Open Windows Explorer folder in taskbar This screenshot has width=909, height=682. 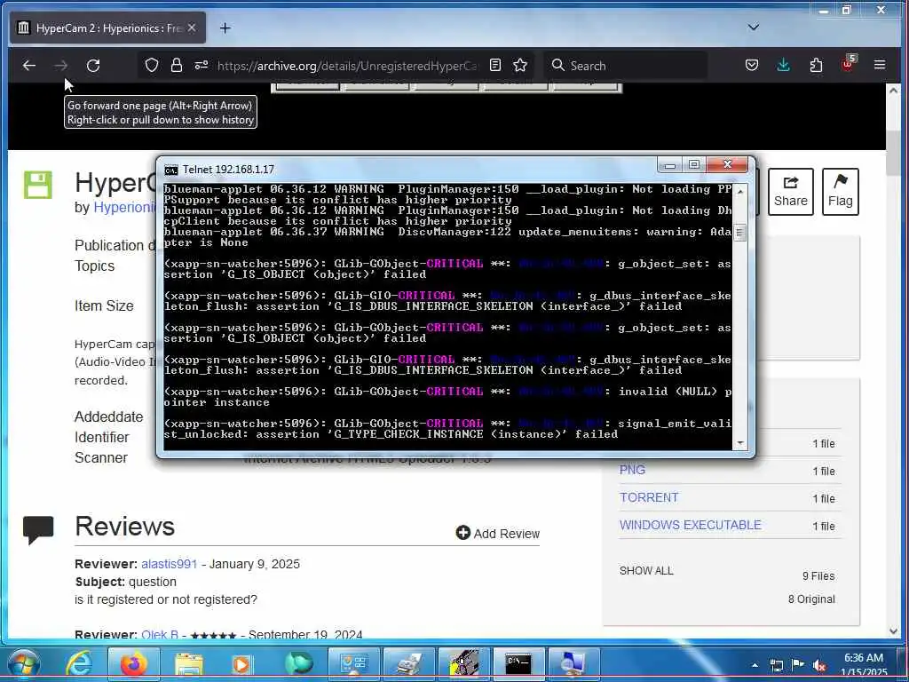pyautogui.click(x=190, y=664)
